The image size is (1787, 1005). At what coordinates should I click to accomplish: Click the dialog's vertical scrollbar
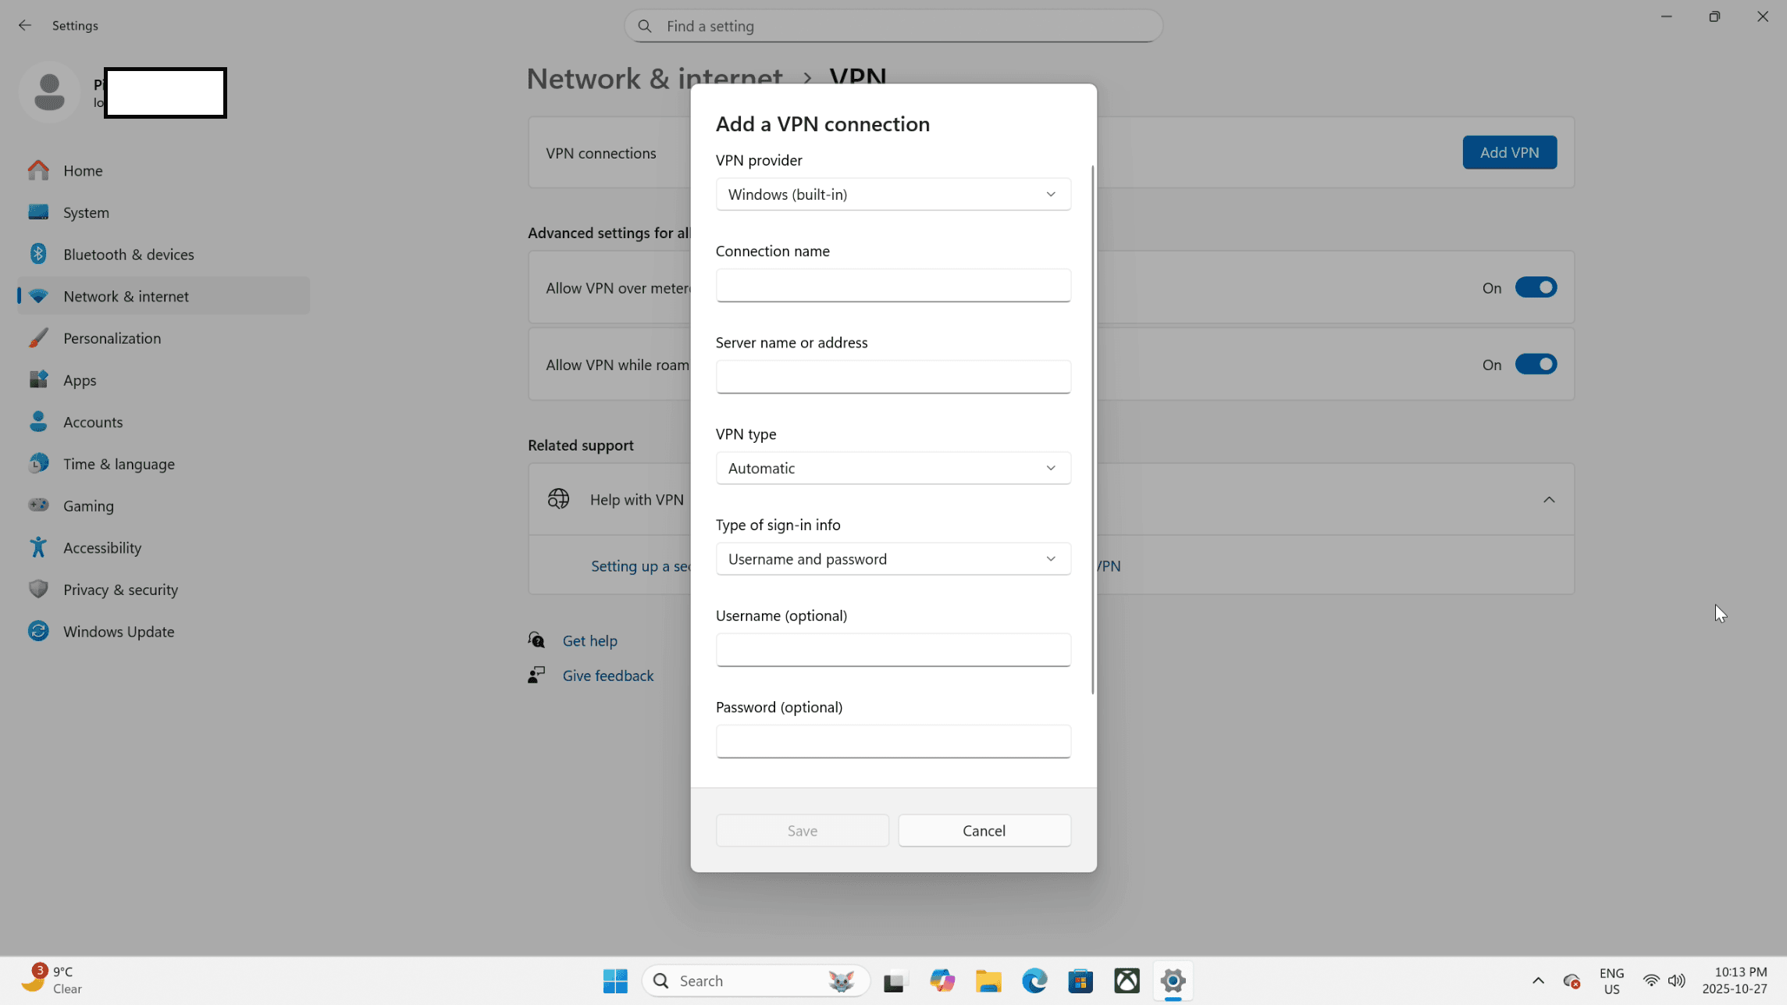pos(1092,429)
